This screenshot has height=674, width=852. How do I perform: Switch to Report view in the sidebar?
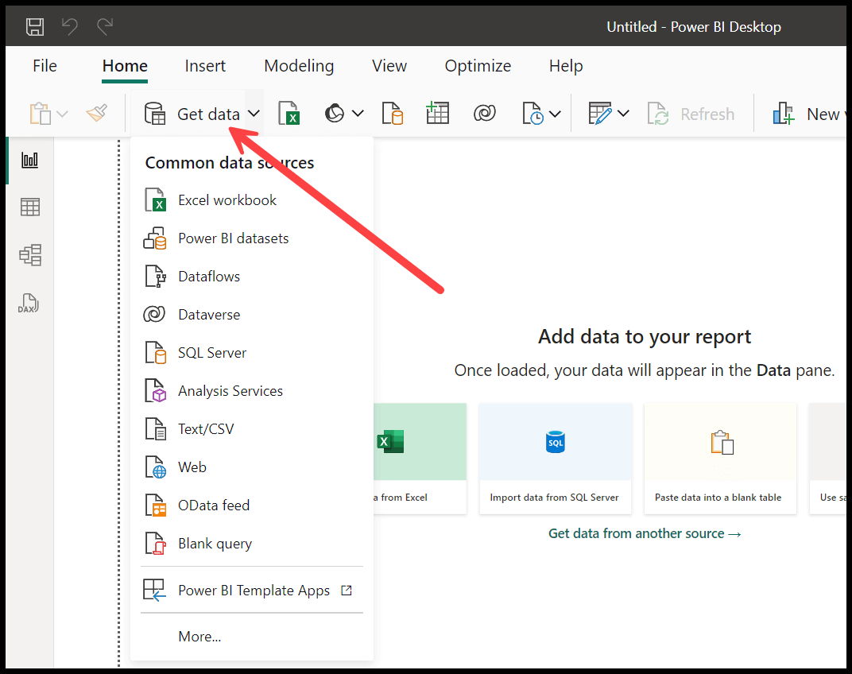pyautogui.click(x=30, y=160)
